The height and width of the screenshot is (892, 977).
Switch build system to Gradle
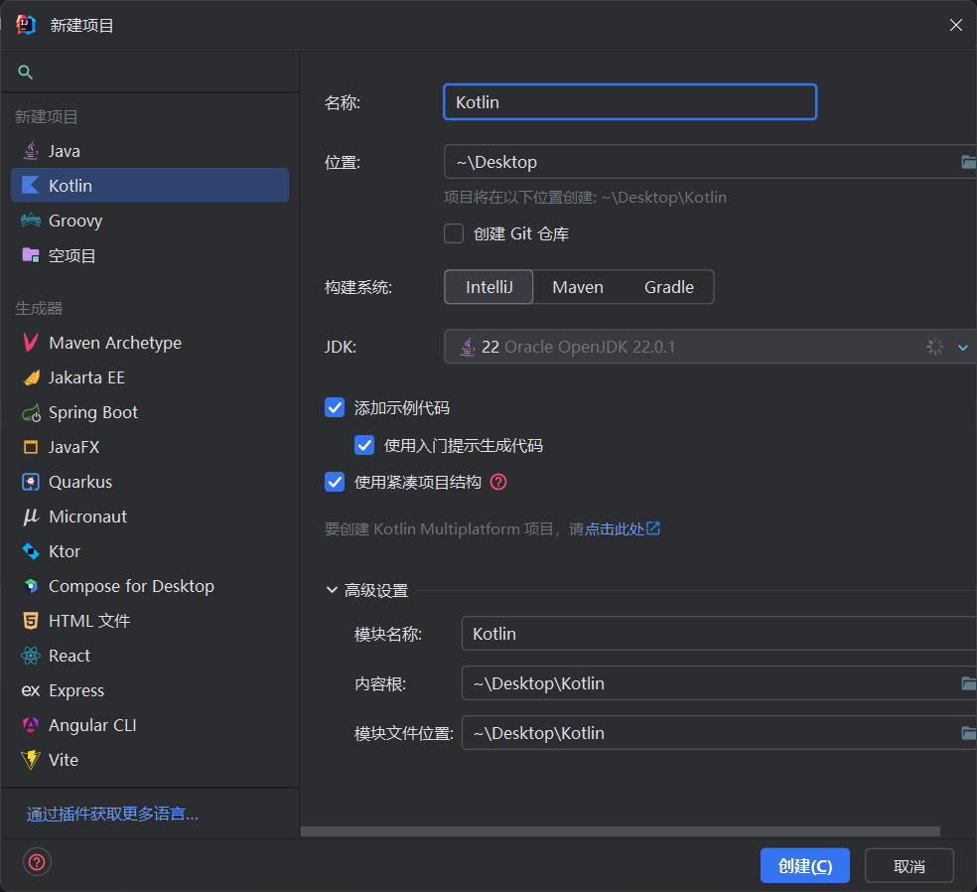coord(668,287)
